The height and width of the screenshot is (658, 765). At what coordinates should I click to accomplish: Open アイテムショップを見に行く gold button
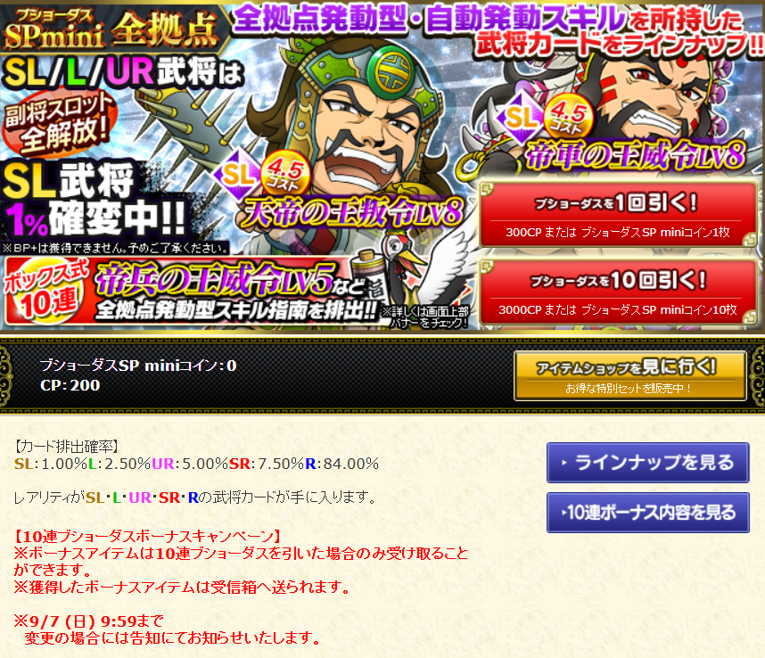point(629,376)
